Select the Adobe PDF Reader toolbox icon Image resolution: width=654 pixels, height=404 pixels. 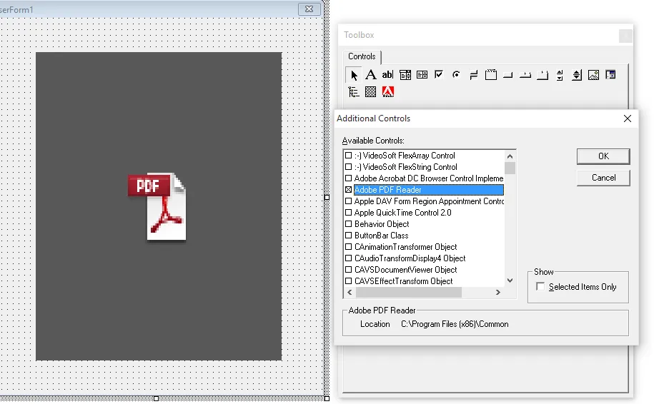(388, 91)
